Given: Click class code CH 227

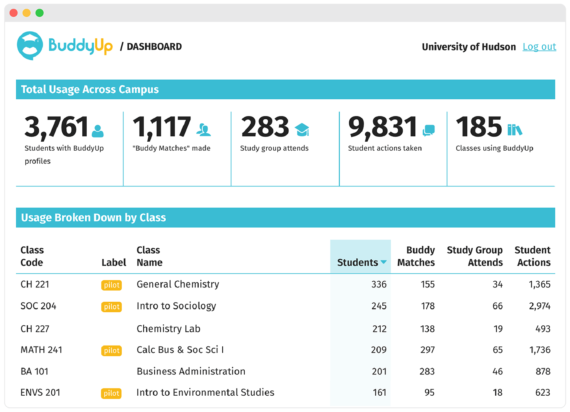Looking at the screenshot, I should pyautogui.click(x=35, y=329).
